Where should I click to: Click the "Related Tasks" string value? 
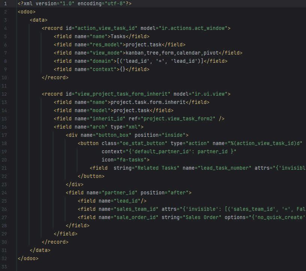point(157,168)
